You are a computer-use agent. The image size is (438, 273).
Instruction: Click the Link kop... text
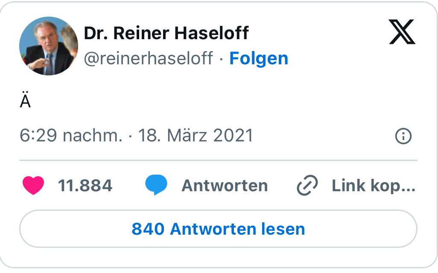pyautogui.click(x=373, y=186)
